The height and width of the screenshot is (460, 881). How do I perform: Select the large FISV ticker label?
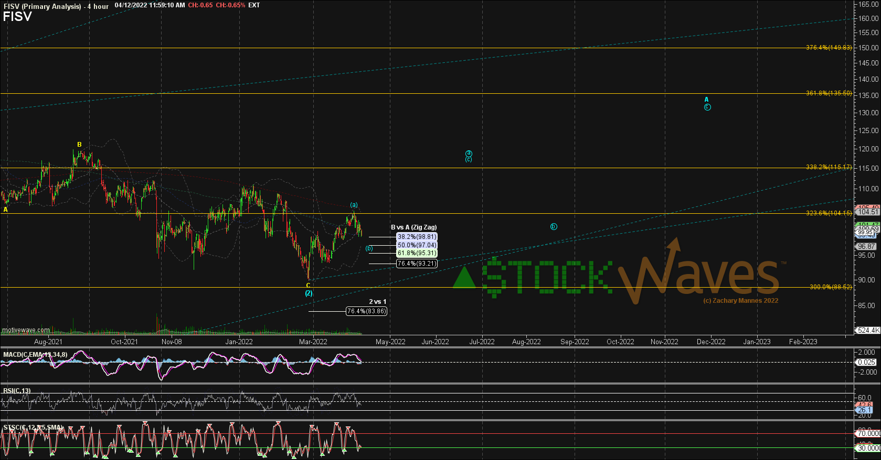click(17, 17)
